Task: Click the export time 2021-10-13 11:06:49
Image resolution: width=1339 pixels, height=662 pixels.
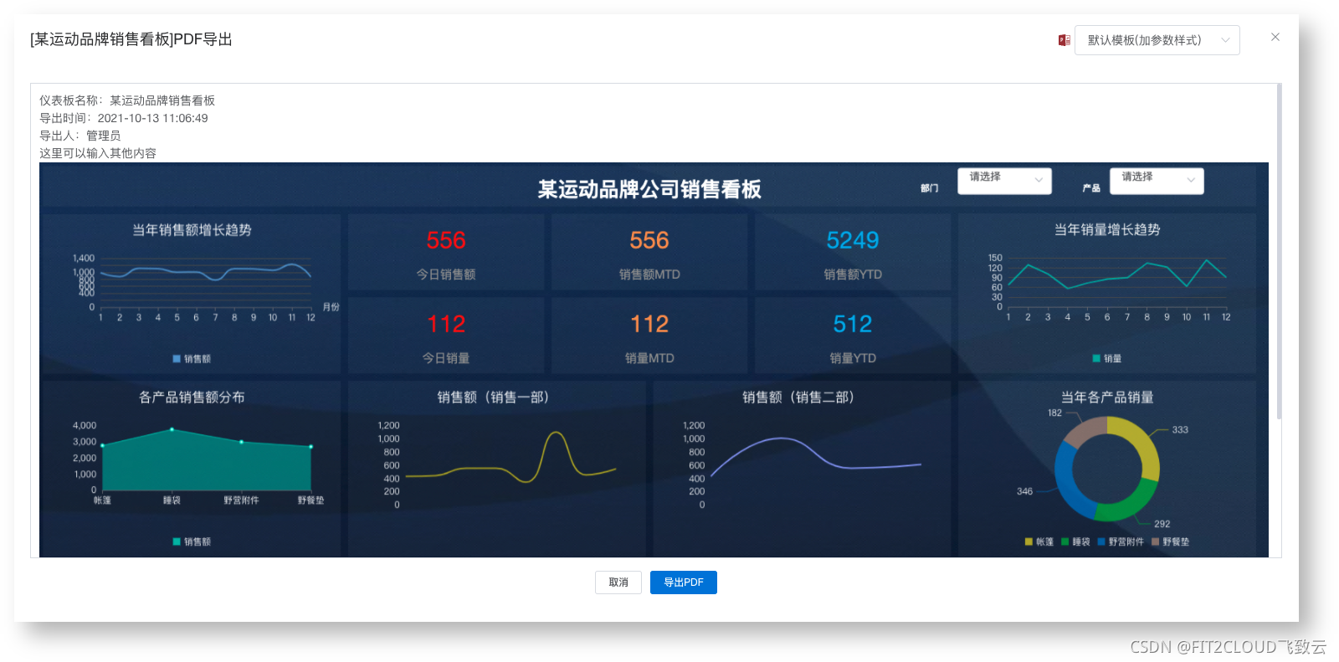Action: click(152, 118)
